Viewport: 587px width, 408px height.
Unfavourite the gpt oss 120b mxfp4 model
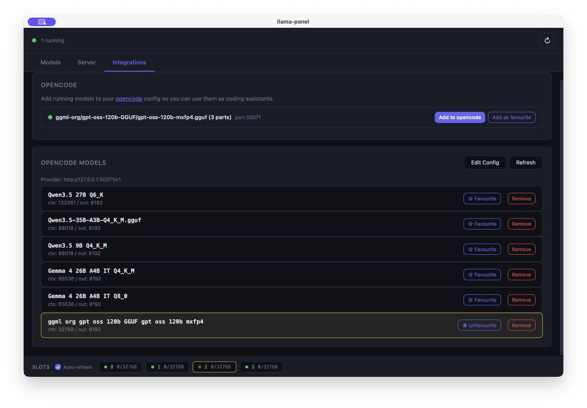479,325
